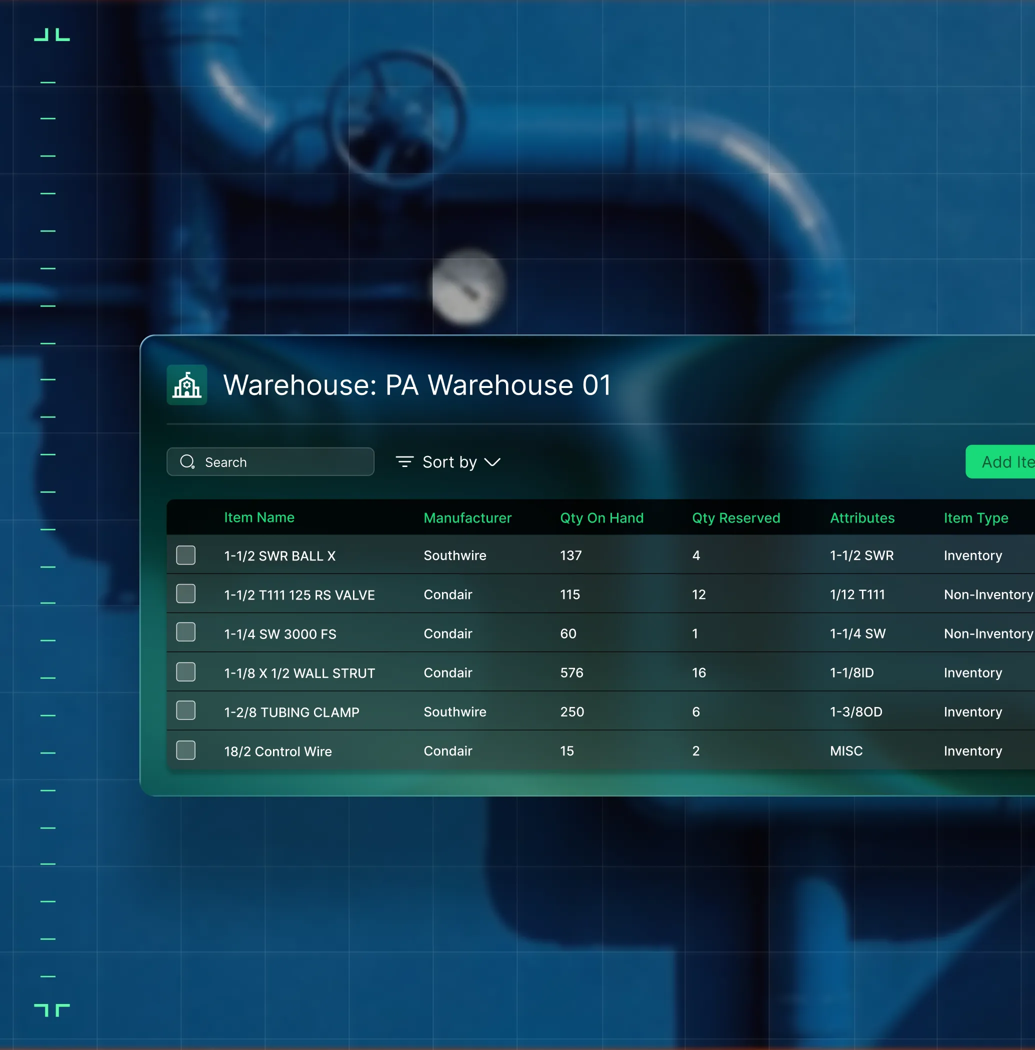Sort by Item Name column header
The image size is (1035, 1050).
[259, 517]
